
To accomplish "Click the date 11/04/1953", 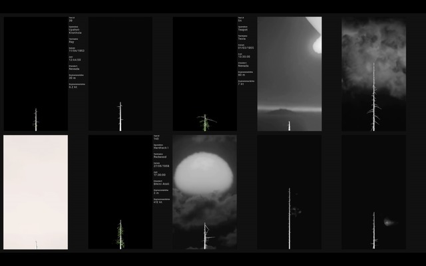I will 77,51.
